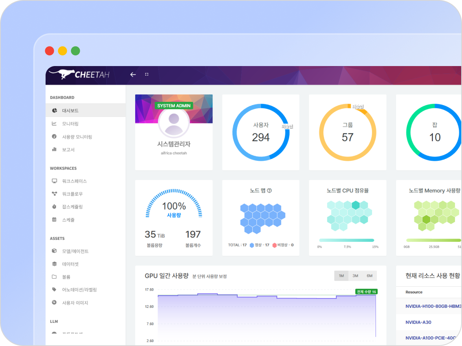462x346 pixels.
Task: Go to 워크스페이스 menu item
Action: [x=74, y=181]
